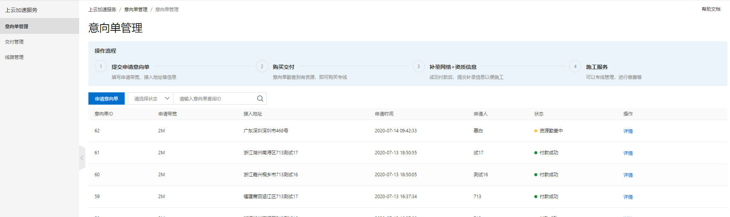Open the 请选择状态 status dropdown
The image size is (730, 217).
pos(151,98)
